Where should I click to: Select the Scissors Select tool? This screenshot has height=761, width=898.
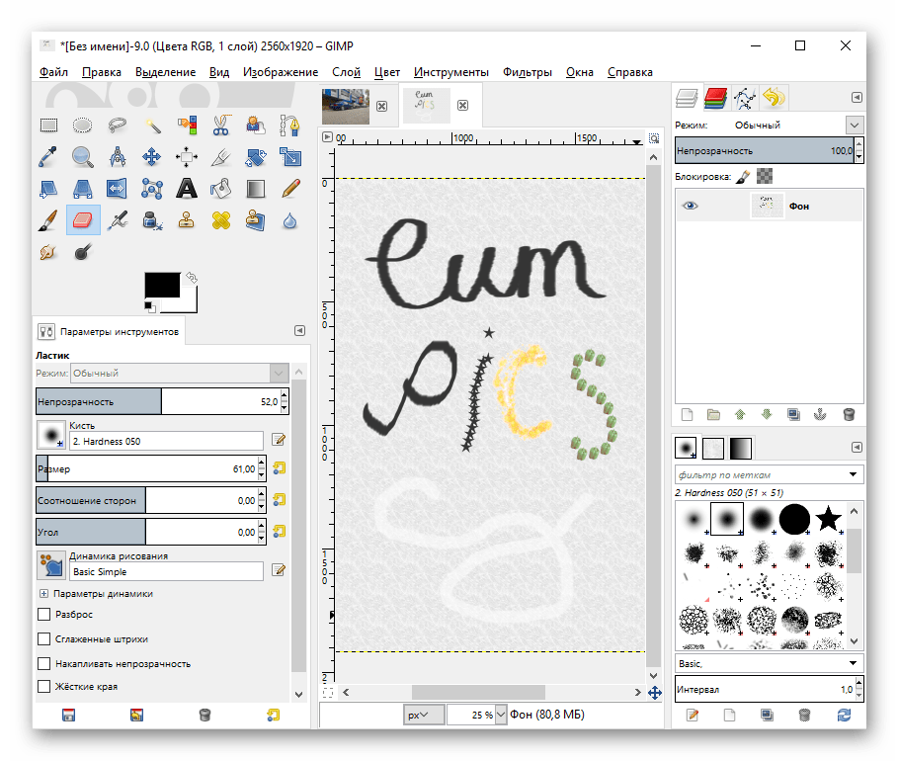point(220,125)
